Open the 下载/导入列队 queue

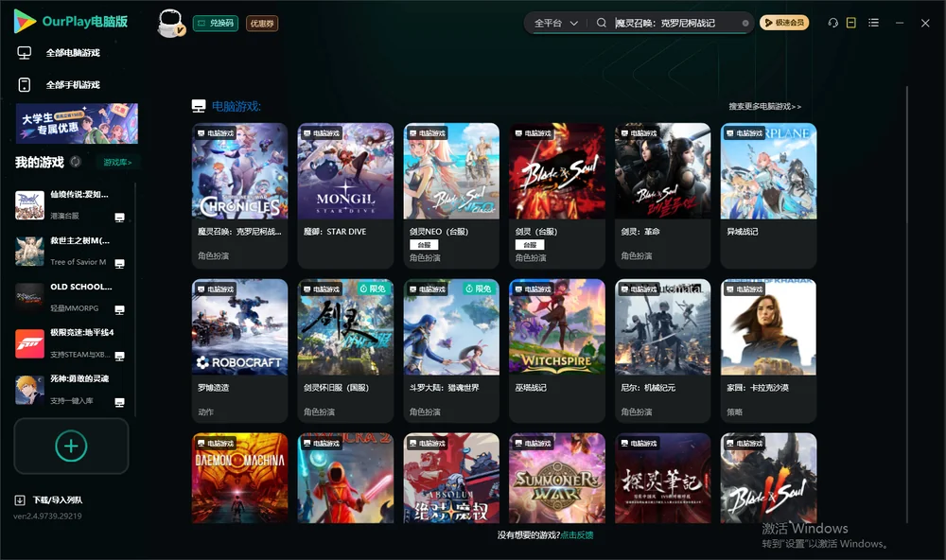tap(49, 500)
